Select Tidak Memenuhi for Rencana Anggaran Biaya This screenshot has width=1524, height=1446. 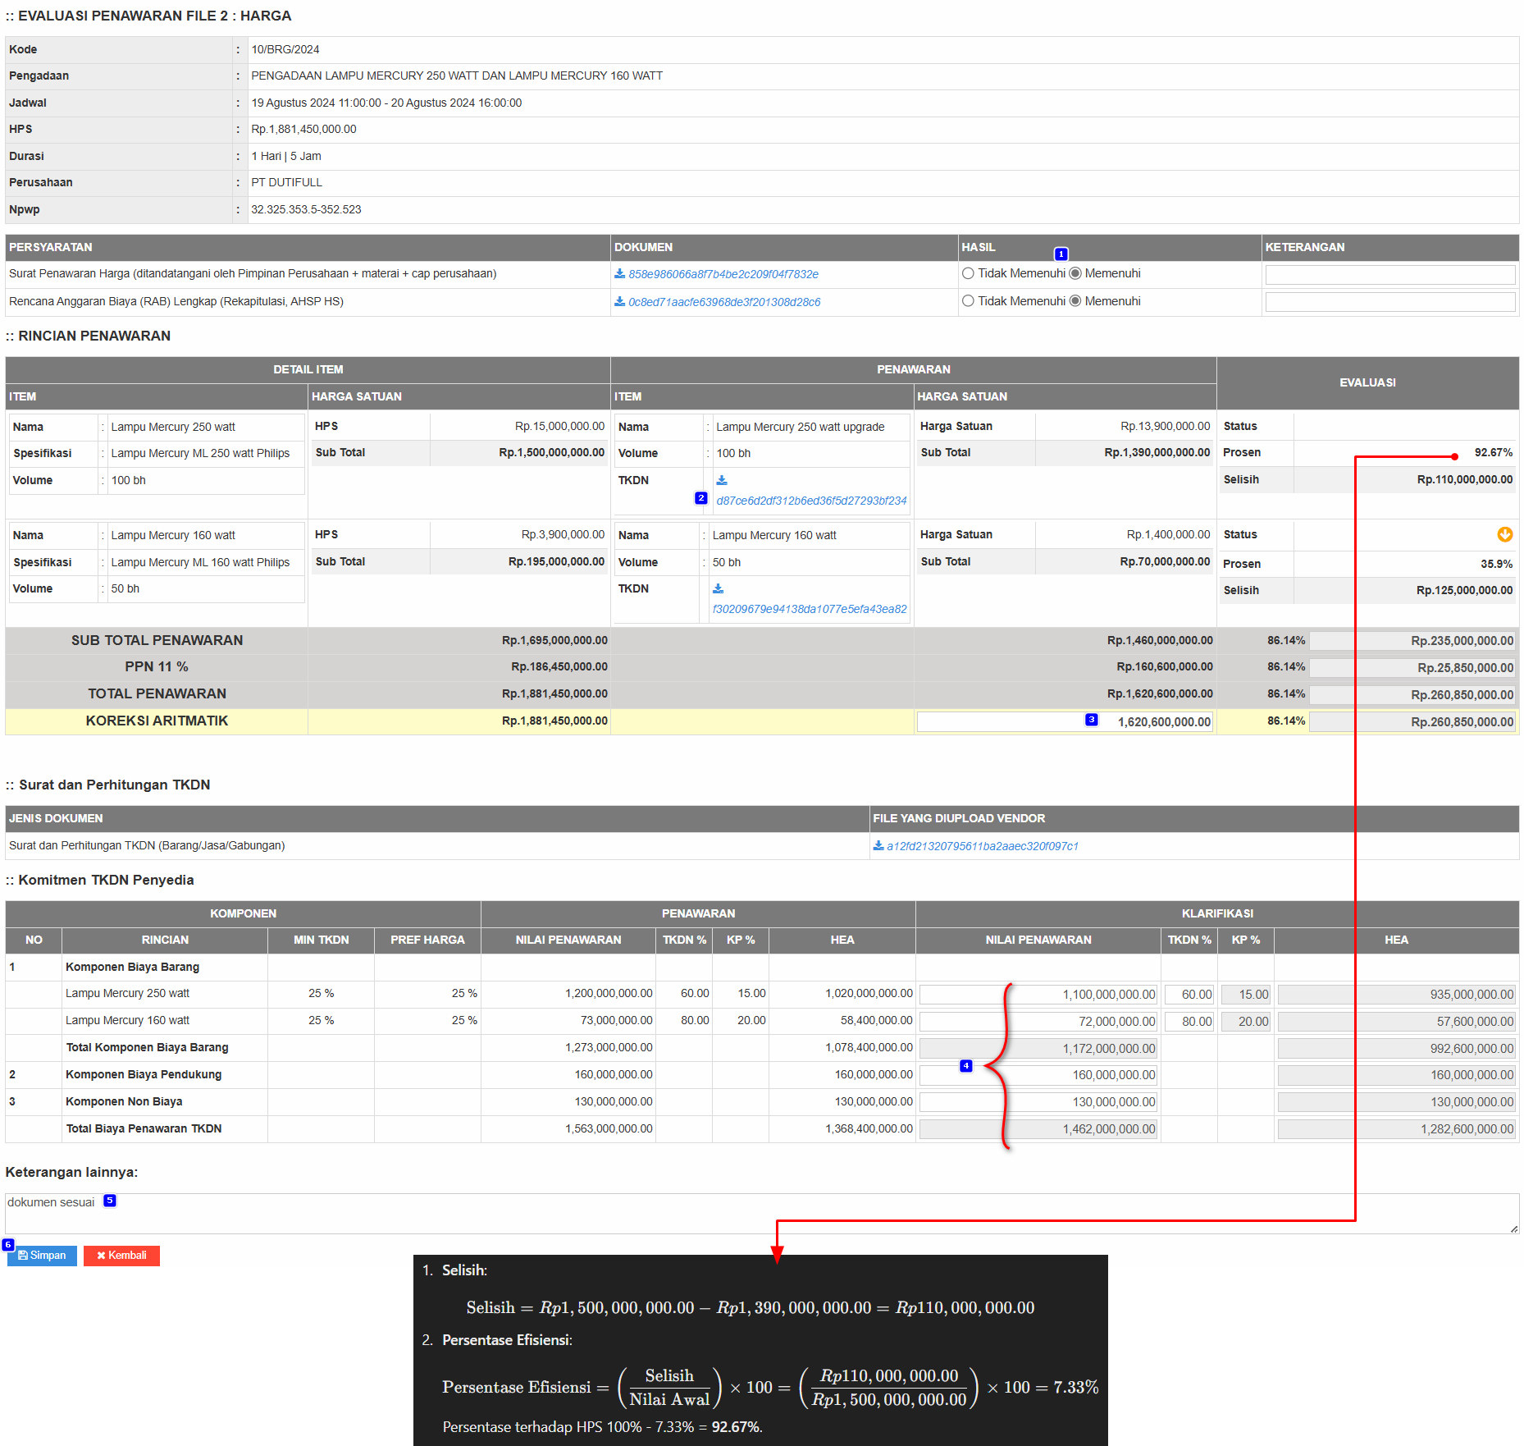point(969,302)
